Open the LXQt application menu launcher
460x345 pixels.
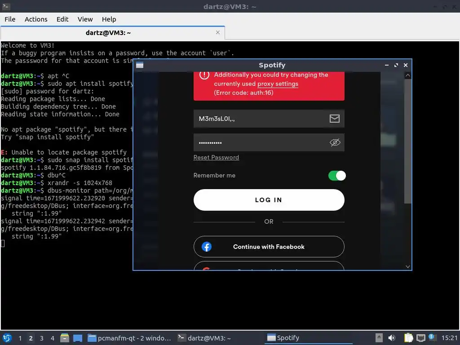coord(7,338)
